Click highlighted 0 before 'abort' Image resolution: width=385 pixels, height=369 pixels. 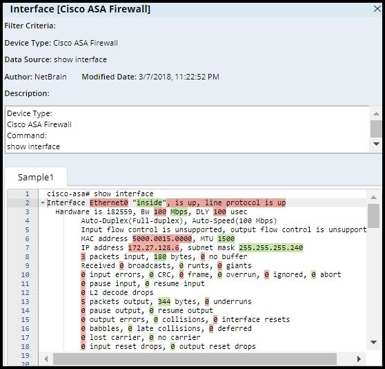point(313,274)
